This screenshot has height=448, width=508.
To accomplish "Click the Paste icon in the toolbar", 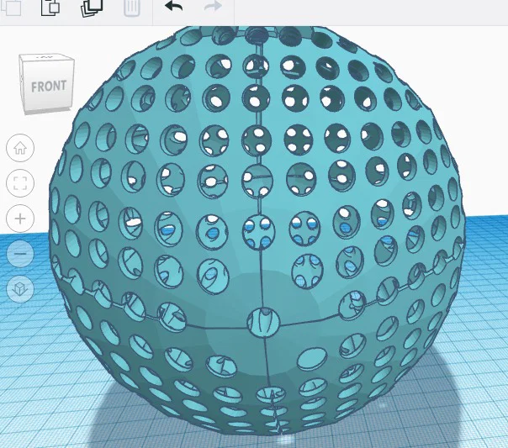I will click(50, 7).
